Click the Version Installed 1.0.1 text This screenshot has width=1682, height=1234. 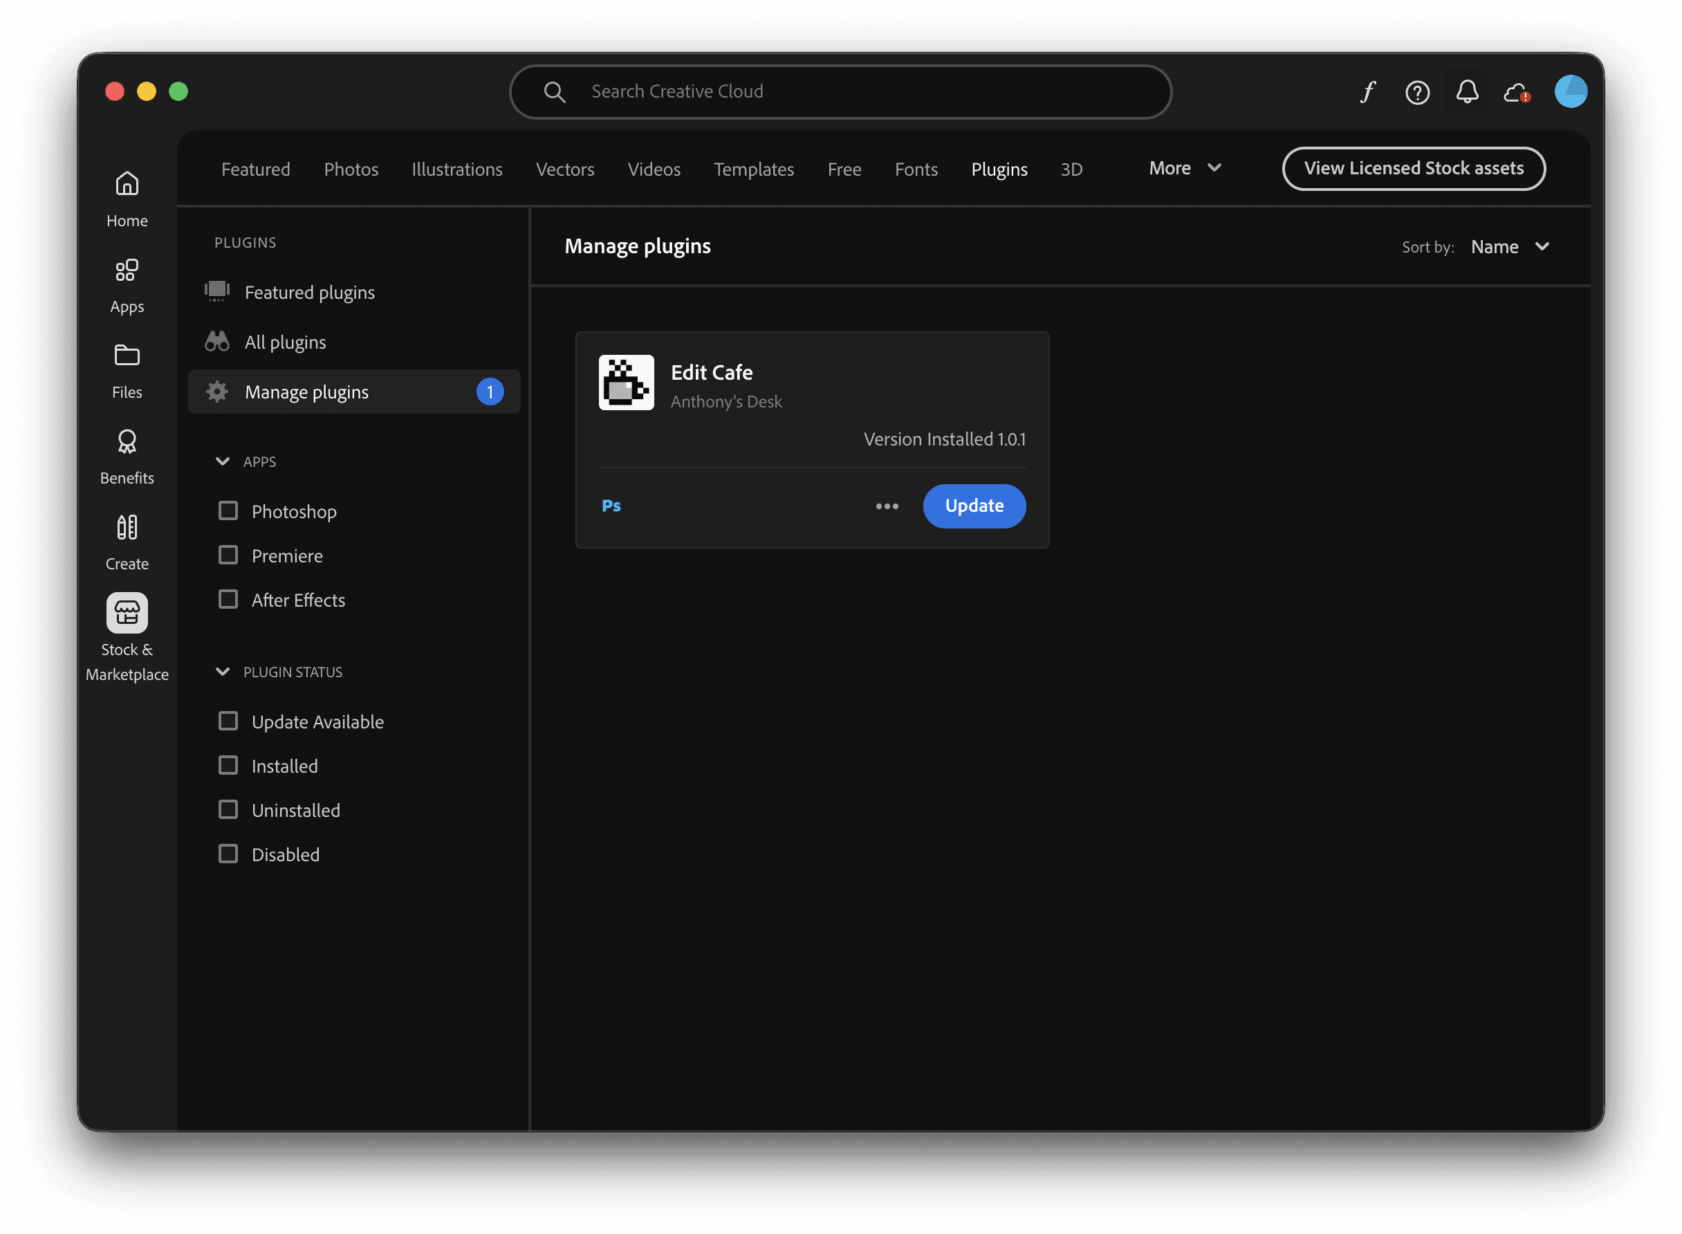pos(944,439)
